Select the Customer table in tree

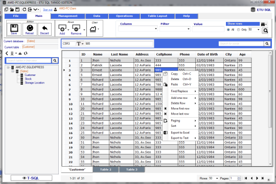(30, 75)
